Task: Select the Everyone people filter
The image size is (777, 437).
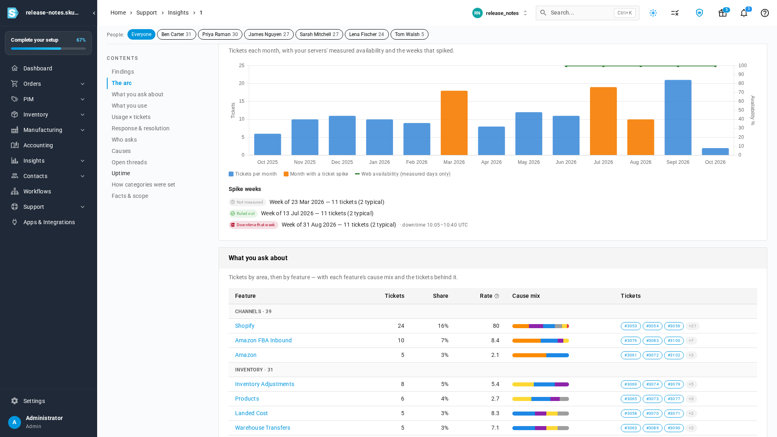Action: (x=141, y=34)
